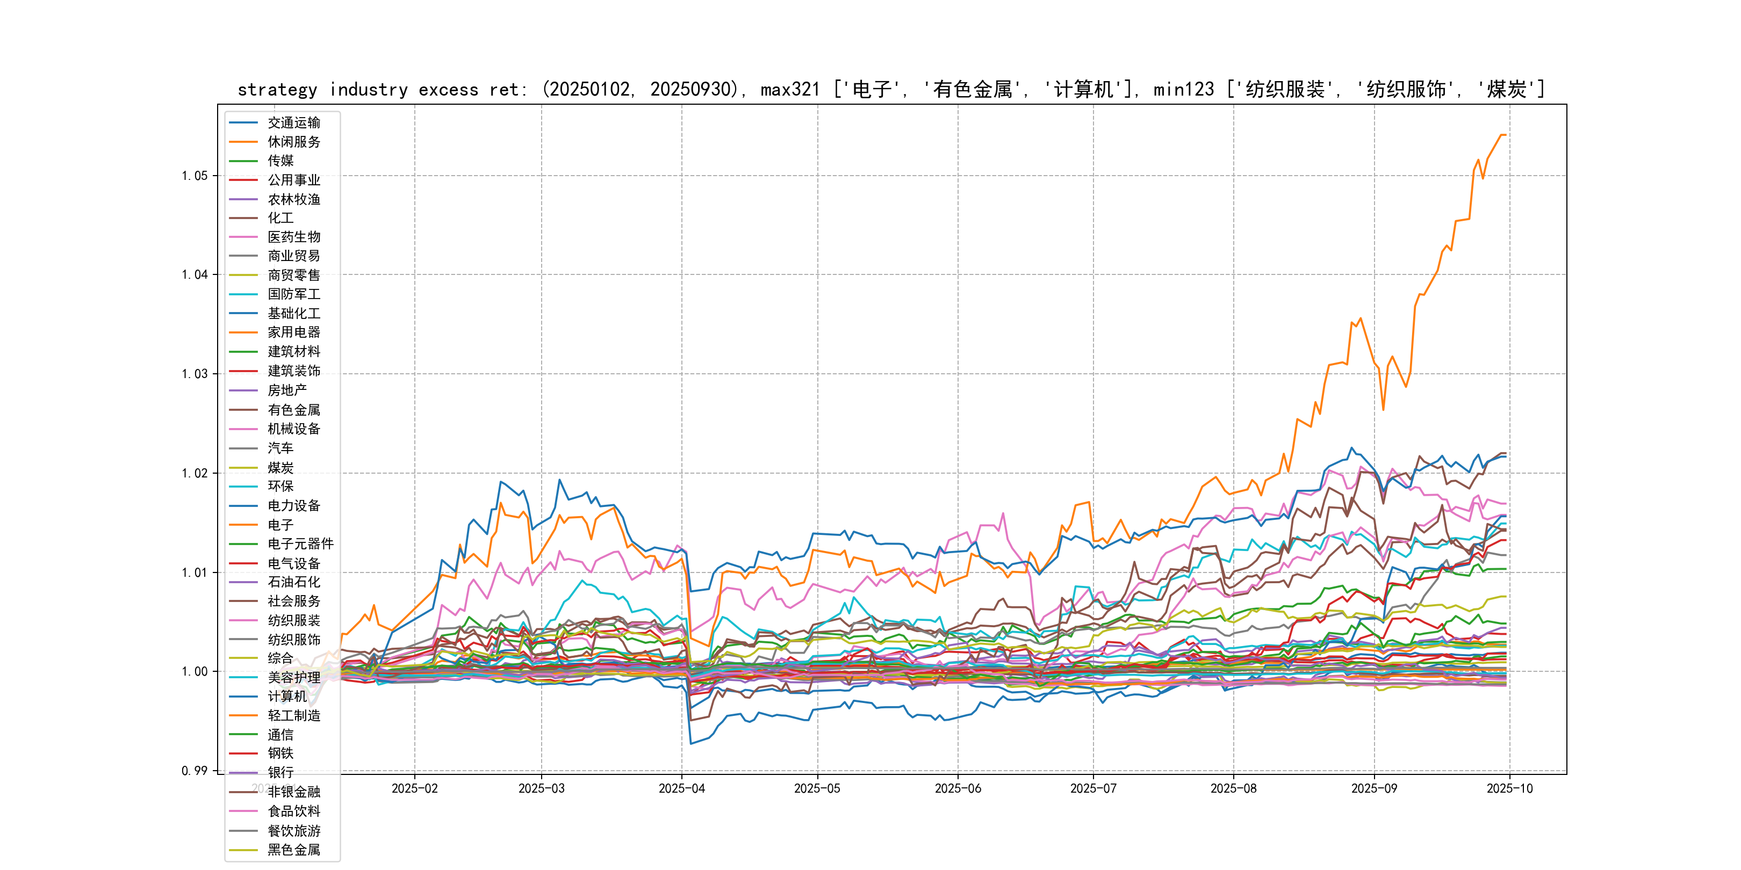The width and height of the screenshot is (1741, 870).
Task: Click the chart title text
Action: (891, 90)
